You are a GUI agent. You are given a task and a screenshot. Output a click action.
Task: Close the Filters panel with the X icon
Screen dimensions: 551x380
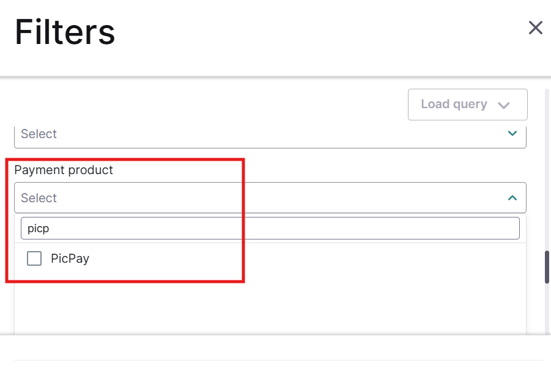[535, 27]
